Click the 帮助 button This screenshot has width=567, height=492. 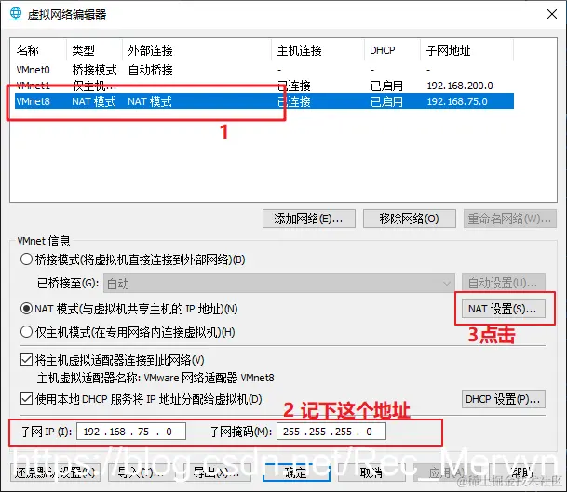coord(522,472)
